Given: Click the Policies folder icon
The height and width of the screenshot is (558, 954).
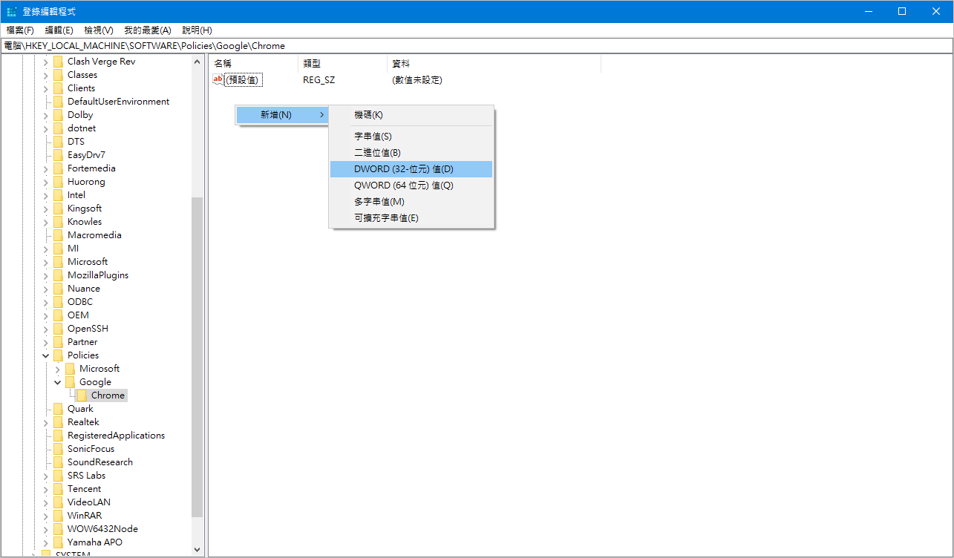Looking at the screenshot, I should tap(58, 355).
